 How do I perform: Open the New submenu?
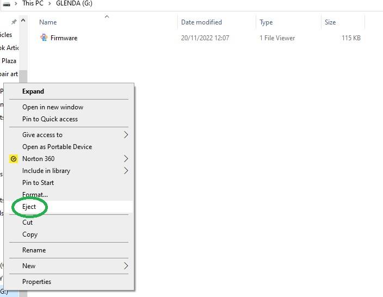tap(69, 266)
